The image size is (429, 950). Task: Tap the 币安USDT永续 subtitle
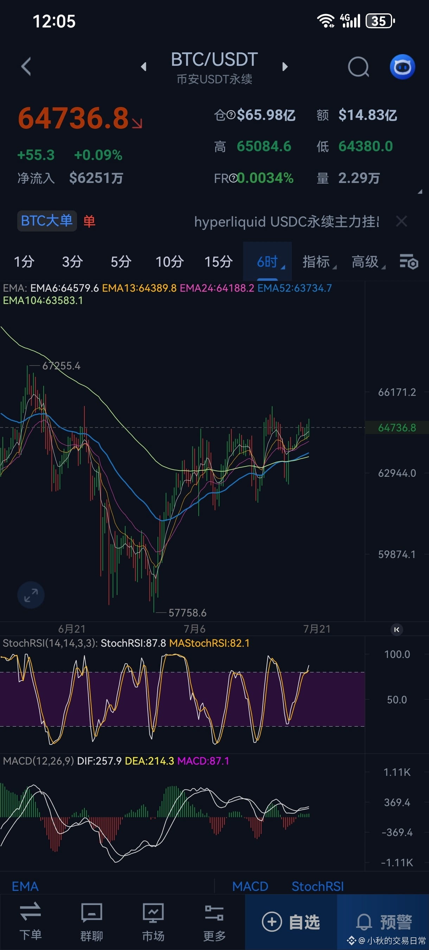[214, 79]
